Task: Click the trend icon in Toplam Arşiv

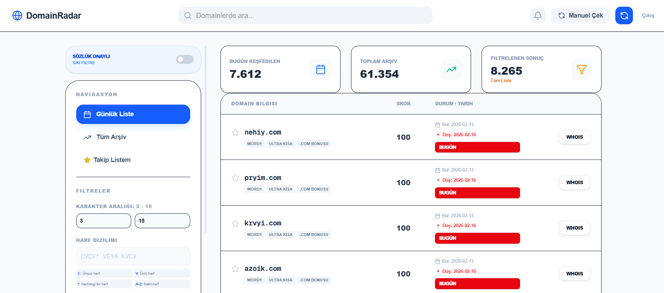Action: click(x=451, y=69)
